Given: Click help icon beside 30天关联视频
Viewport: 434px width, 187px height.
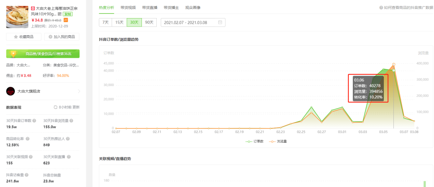Looking at the screenshot, I should coord(31,157).
